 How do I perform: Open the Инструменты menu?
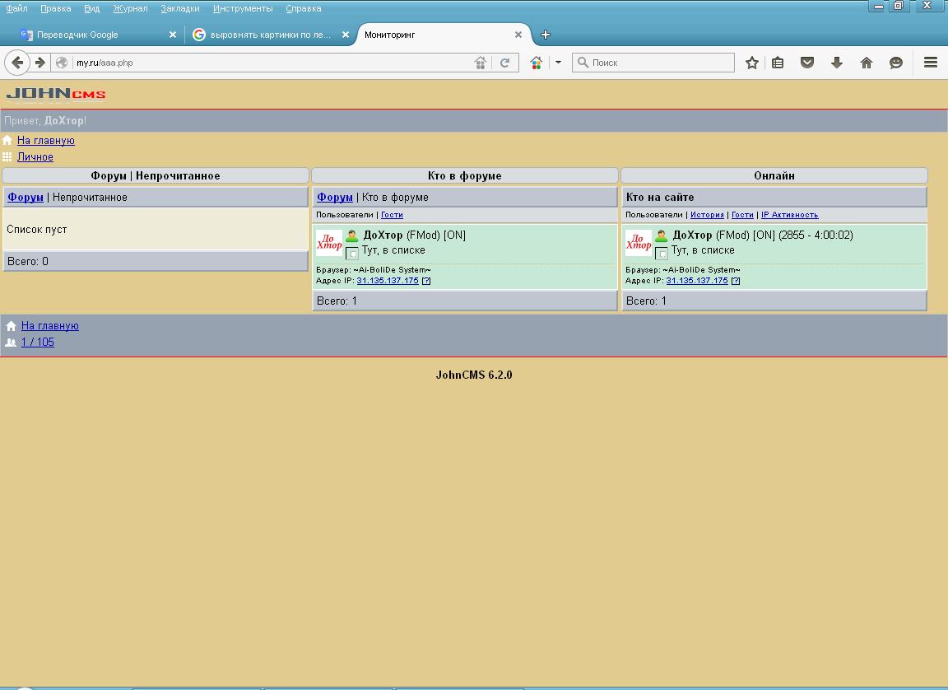[243, 8]
